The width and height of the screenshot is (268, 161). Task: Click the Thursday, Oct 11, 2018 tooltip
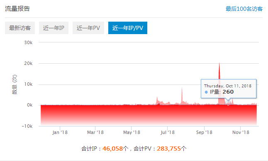tap(229, 89)
